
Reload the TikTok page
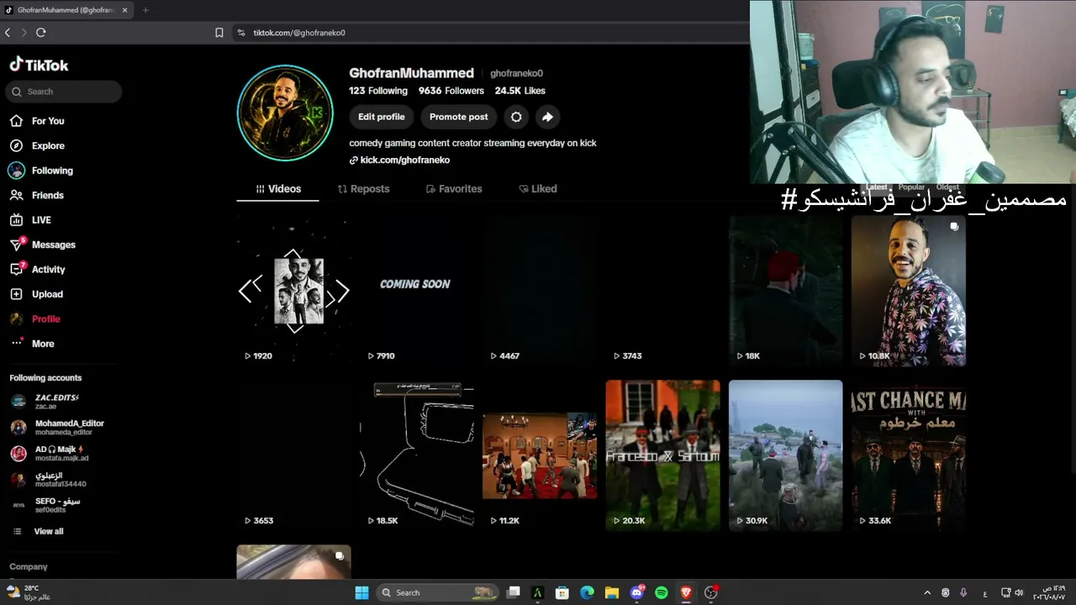(x=40, y=33)
